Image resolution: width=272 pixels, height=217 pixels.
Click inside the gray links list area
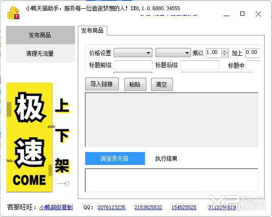coord(172,120)
